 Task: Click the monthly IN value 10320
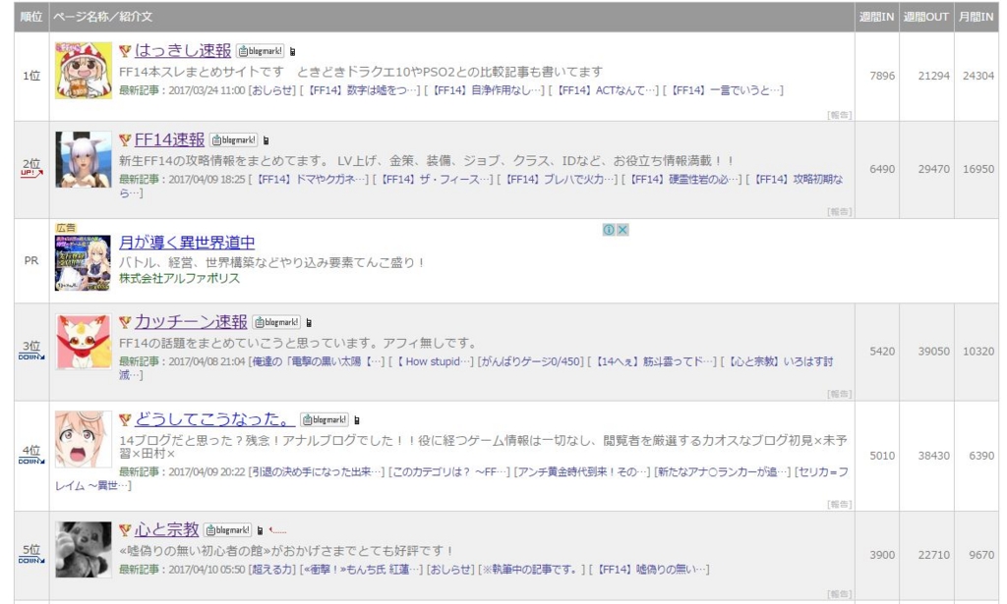977,352
